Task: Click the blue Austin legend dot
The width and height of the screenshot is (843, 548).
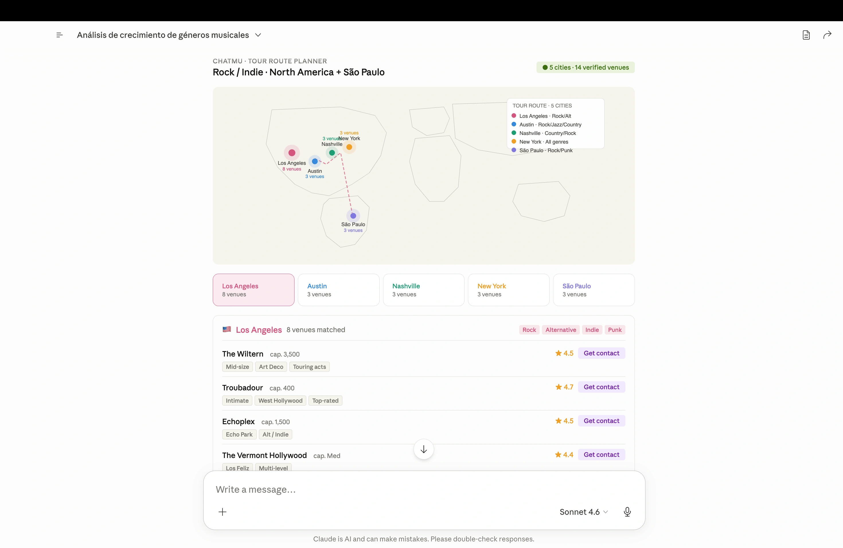Action: click(x=514, y=124)
